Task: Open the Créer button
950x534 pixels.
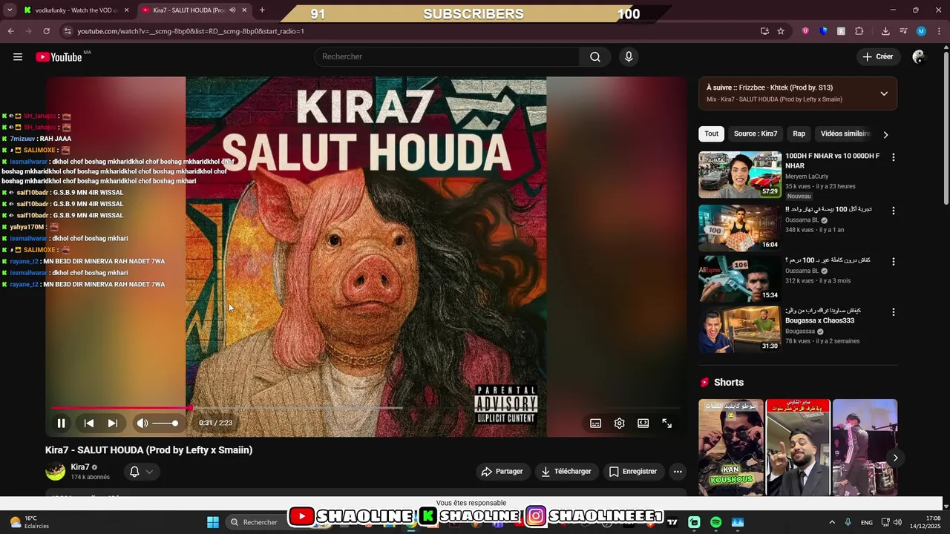Action: pos(878,56)
